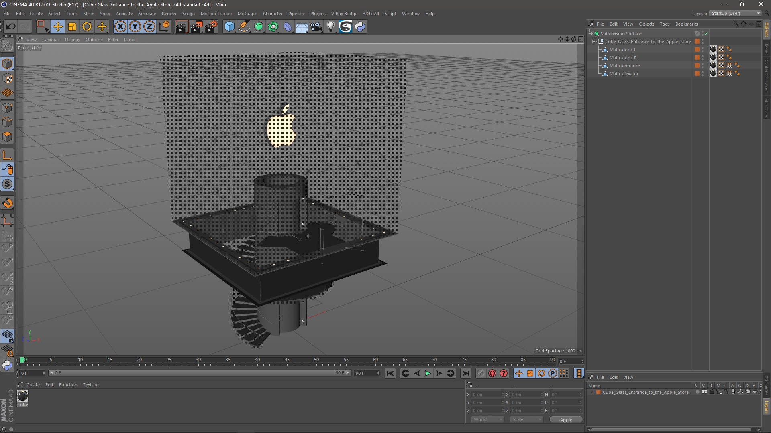The width and height of the screenshot is (771, 433).
Task: Click the X position input field
Action: tap(487, 395)
